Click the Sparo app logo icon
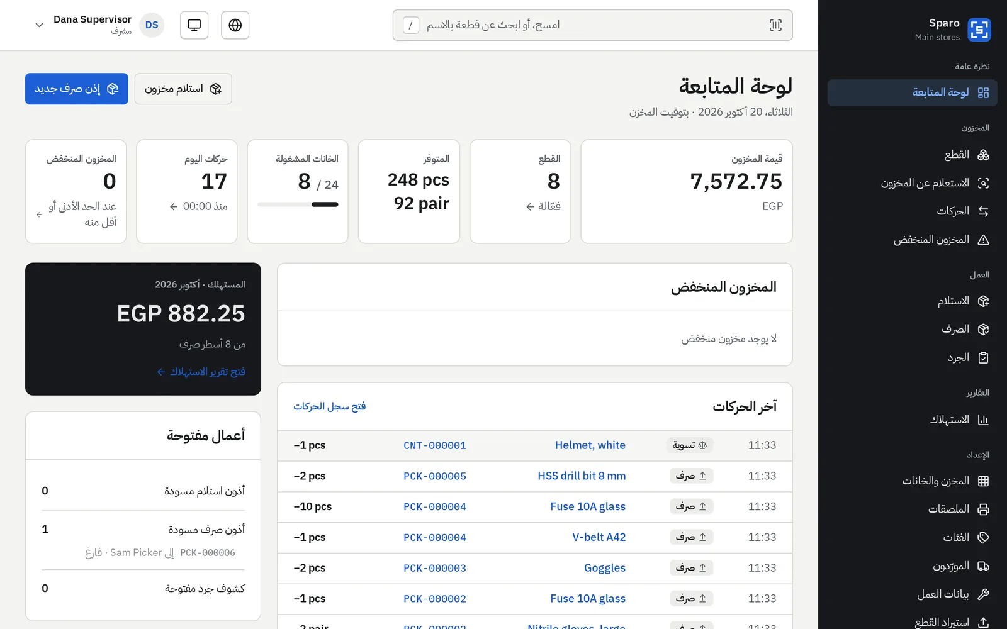The width and height of the screenshot is (1007, 629). tap(979, 30)
